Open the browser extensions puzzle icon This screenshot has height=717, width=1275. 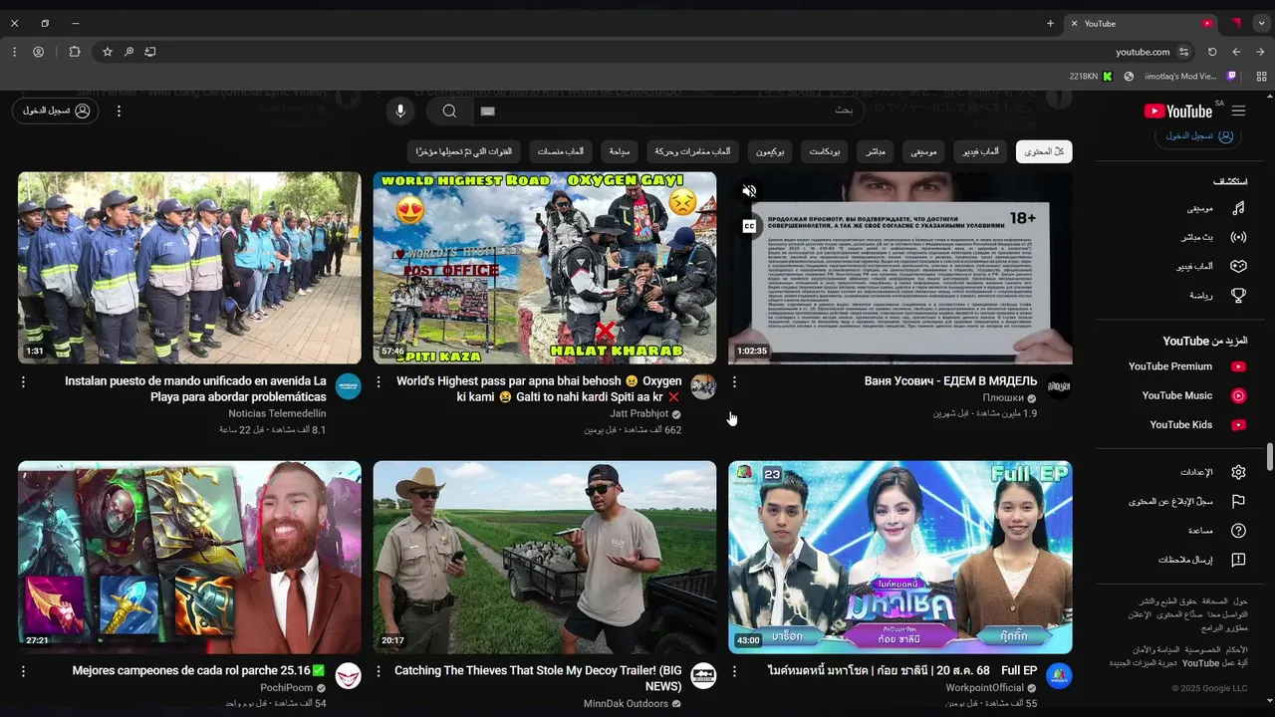[75, 52]
